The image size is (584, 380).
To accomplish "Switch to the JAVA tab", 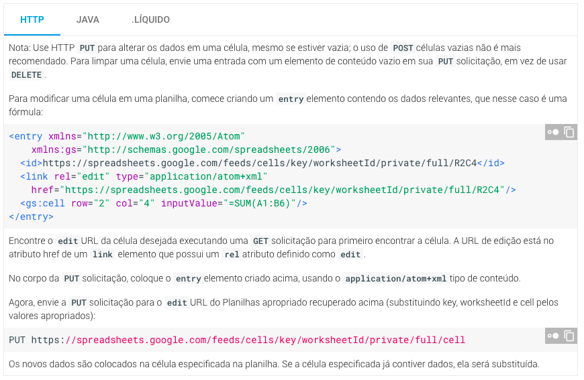I will pyautogui.click(x=88, y=19).
